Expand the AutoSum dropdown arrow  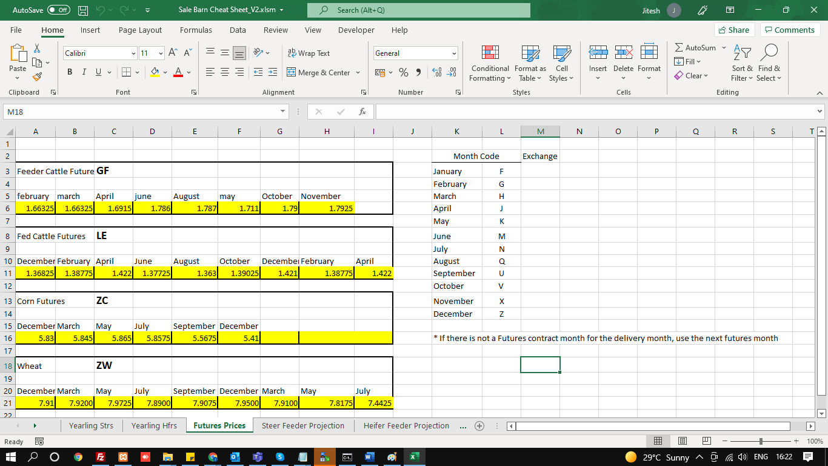(724, 48)
